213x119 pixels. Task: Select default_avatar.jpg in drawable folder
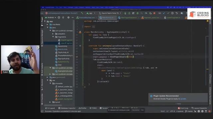click(x=64, y=87)
